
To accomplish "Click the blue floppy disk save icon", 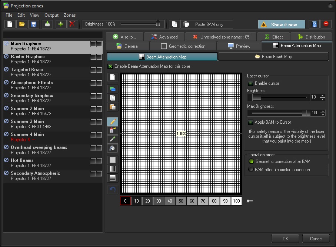I will pos(34,24).
